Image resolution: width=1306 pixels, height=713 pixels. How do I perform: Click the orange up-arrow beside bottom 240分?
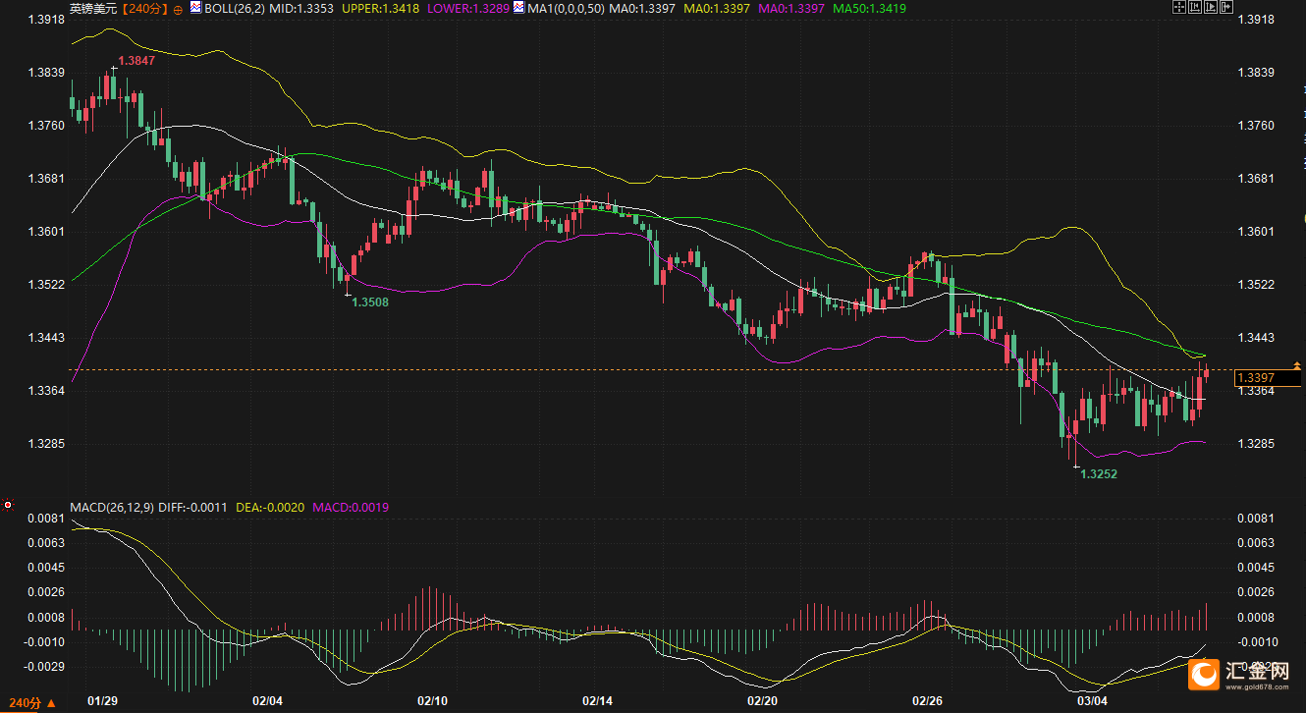pos(53,703)
